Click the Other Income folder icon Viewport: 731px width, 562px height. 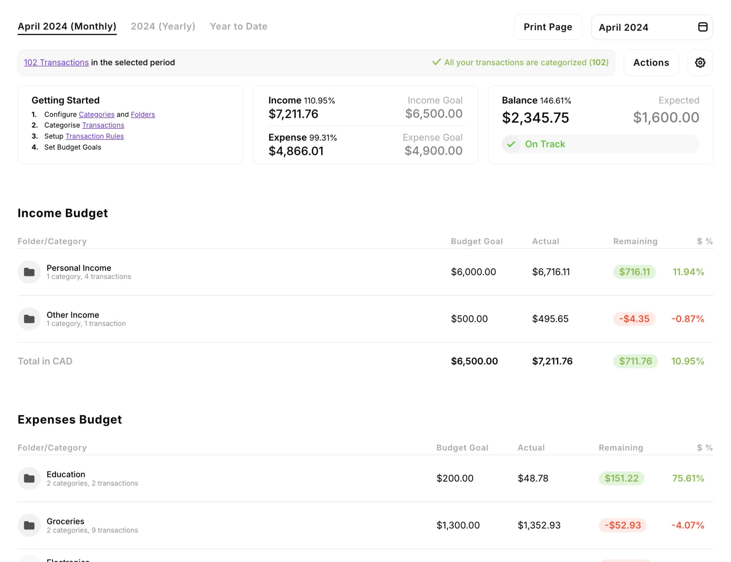pyautogui.click(x=29, y=319)
